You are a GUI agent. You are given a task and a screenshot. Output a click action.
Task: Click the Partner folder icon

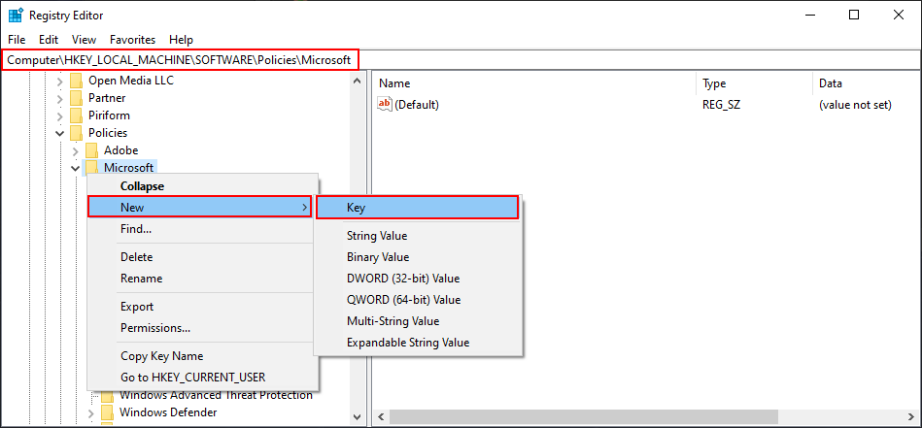[76, 98]
